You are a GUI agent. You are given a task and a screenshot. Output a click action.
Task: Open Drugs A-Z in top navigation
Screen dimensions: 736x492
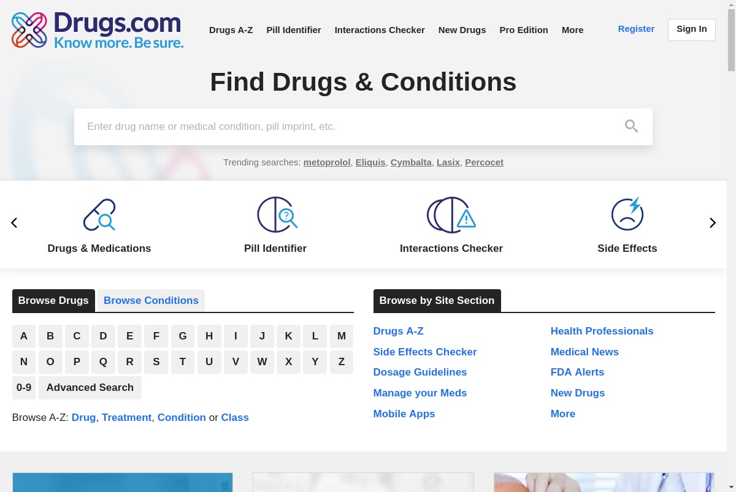click(x=231, y=30)
